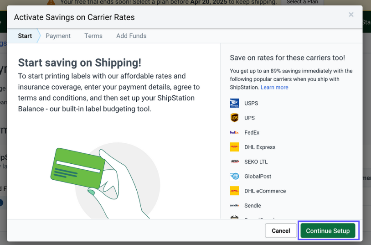
Task: Follow the Learn more link
Action: tap(274, 87)
